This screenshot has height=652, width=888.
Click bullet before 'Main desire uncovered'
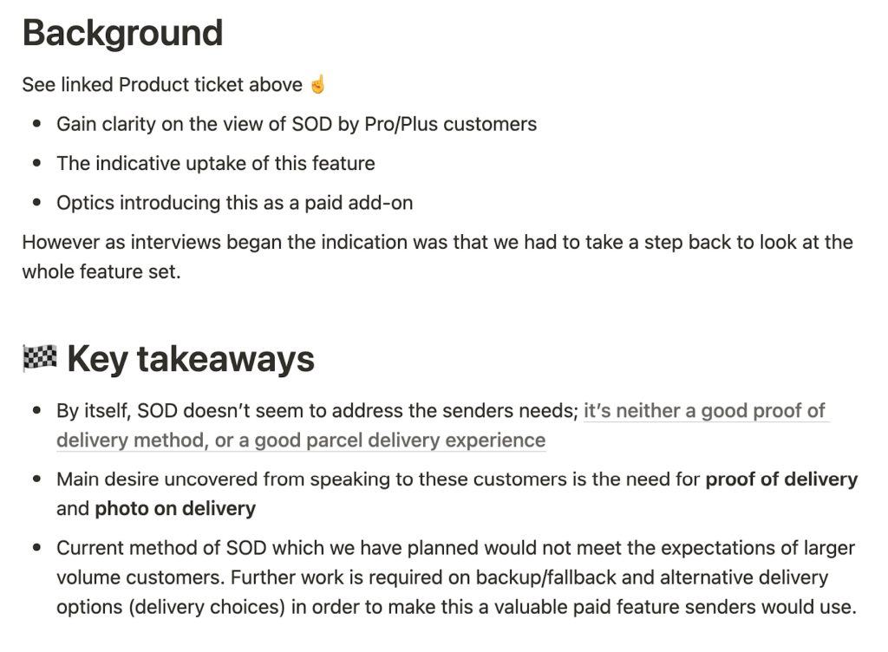coord(36,479)
